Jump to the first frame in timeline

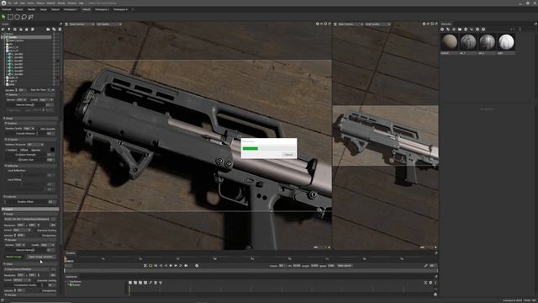(156, 266)
